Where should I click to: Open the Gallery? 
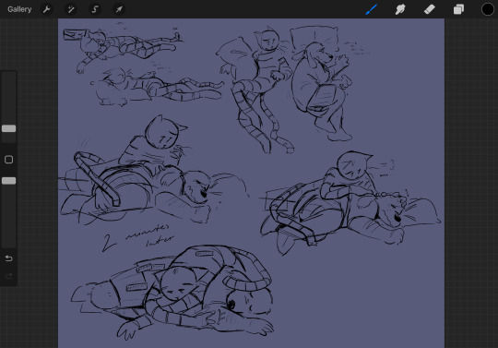click(x=19, y=9)
